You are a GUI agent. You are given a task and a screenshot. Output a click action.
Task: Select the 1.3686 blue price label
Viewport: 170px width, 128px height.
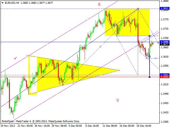[x=165, y=42]
